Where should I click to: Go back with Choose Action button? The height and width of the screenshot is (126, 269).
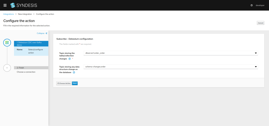tap(64, 83)
